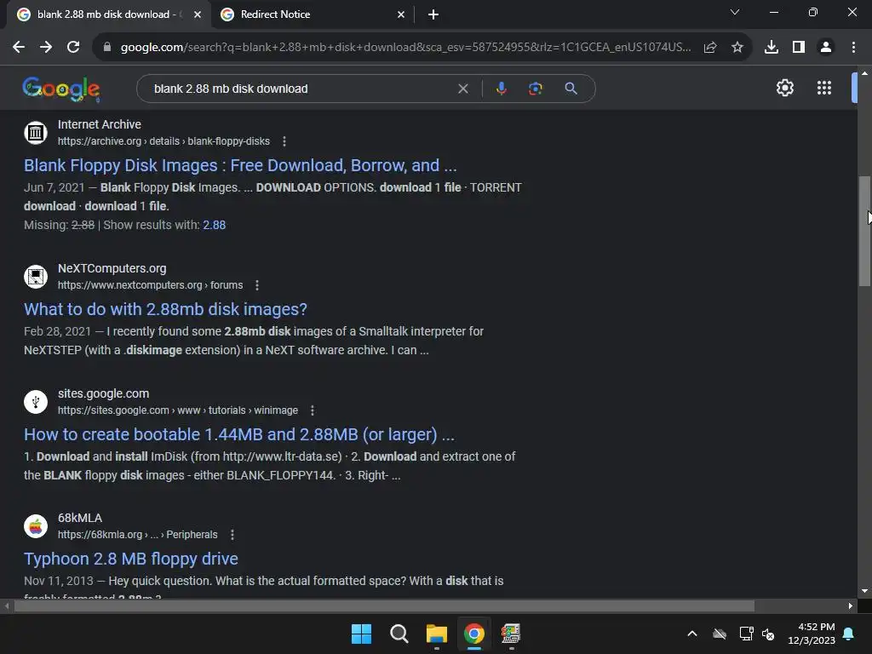Click the horizontal scrollbar thumb
Screen dimensions: 872x654
click(x=384, y=605)
